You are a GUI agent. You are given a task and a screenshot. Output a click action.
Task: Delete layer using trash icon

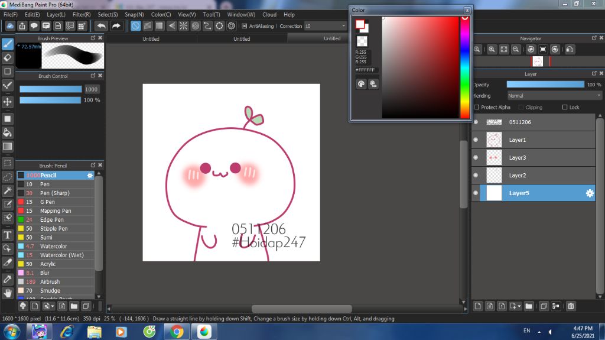tap(571, 306)
